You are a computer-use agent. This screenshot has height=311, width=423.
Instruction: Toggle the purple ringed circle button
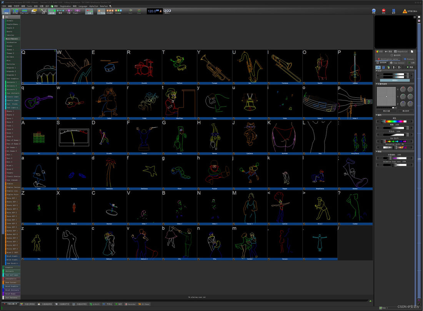[x=419, y=21]
